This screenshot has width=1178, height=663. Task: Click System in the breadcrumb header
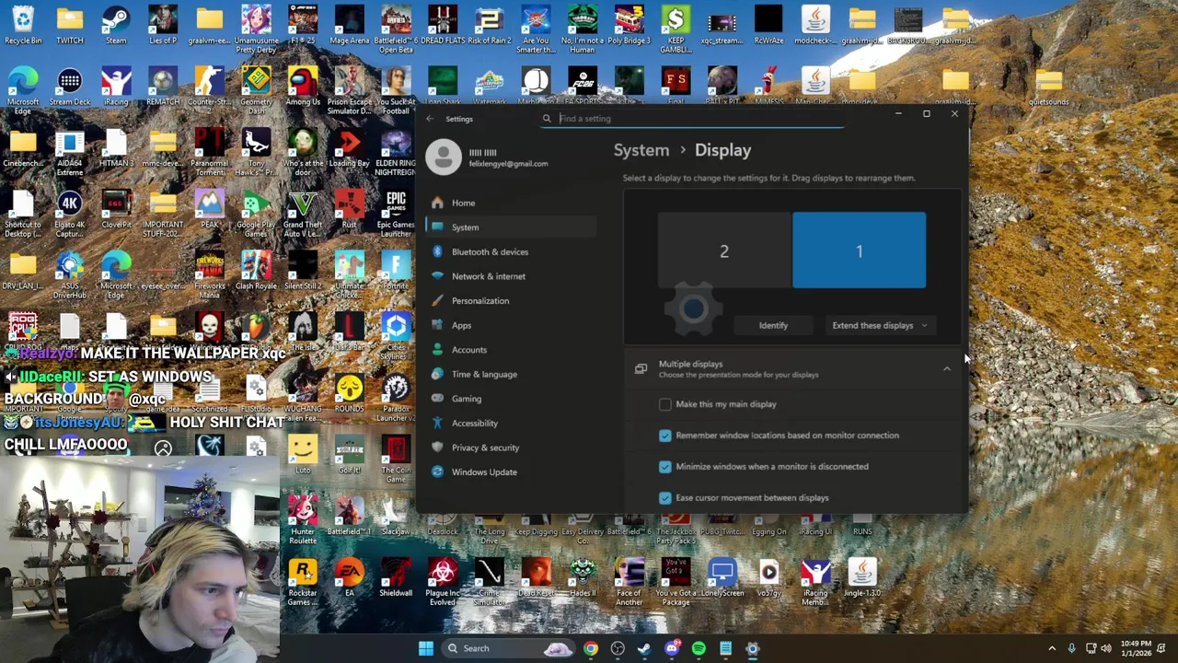[x=641, y=150]
